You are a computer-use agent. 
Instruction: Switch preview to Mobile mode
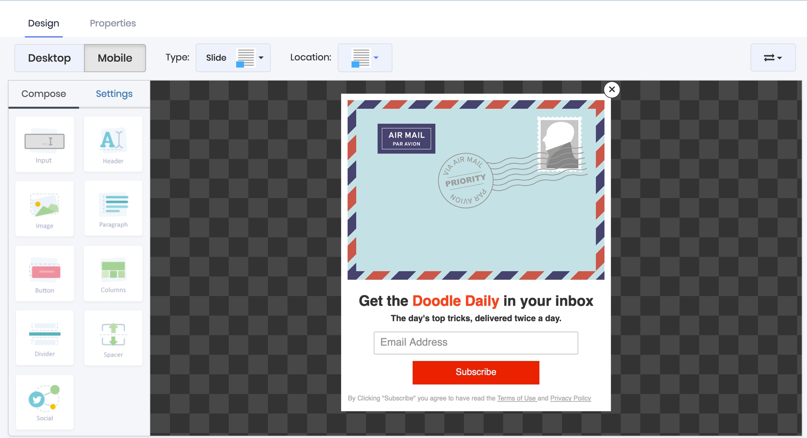tap(115, 58)
